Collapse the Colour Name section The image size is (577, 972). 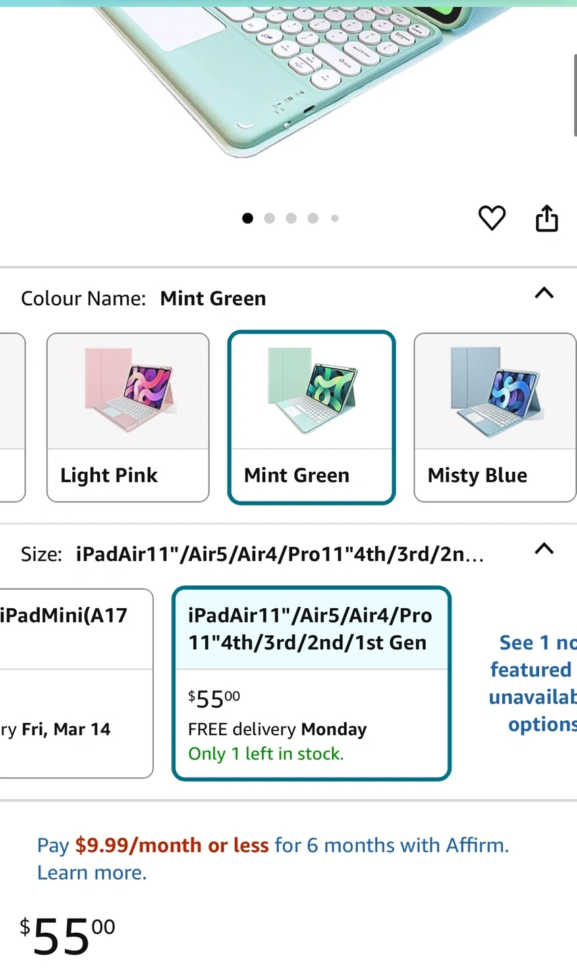click(x=544, y=293)
